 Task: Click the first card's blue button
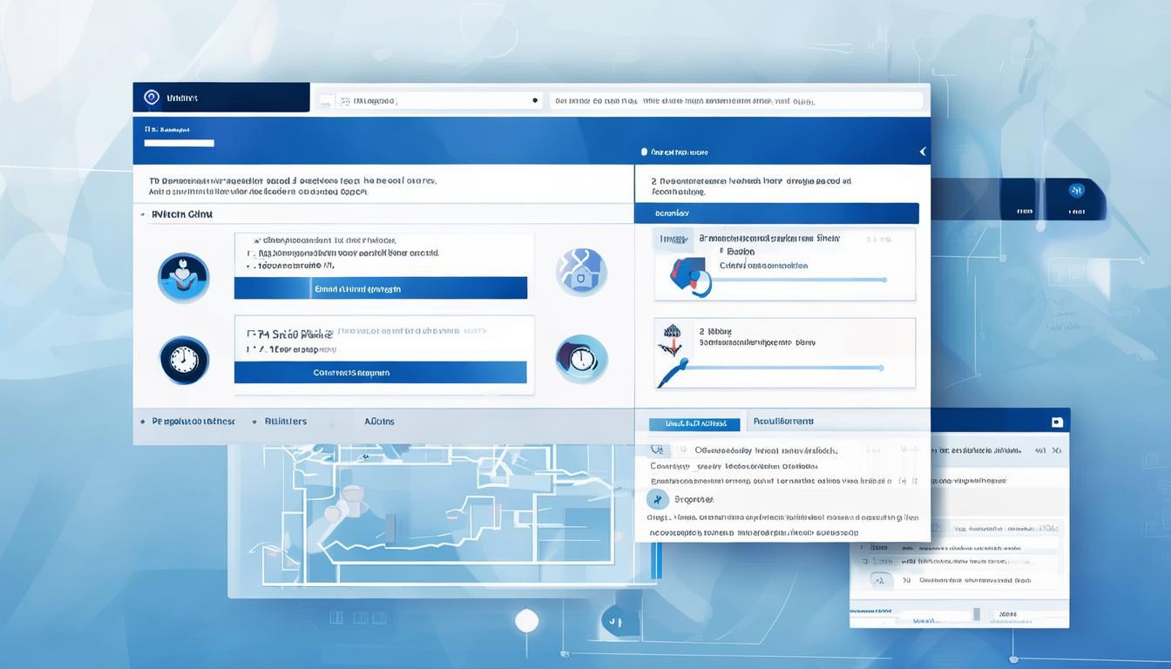(381, 288)
